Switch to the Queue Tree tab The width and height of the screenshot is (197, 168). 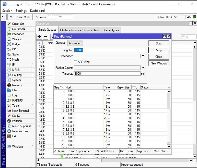coord(92,30)
